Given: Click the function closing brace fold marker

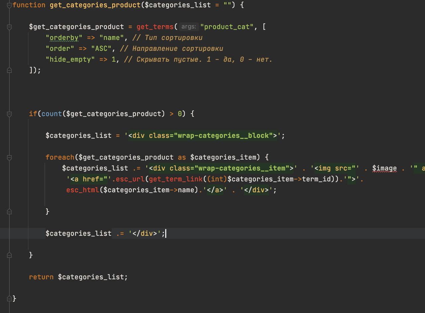Looking at the screenshot, I should pyautogui.click(x=9, y=298).
